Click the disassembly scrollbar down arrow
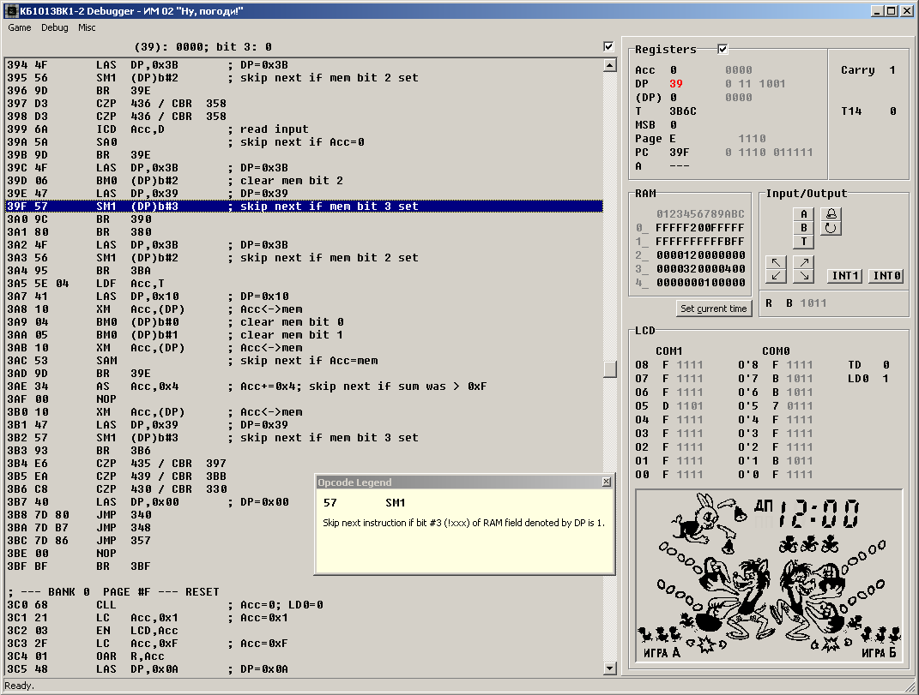 pos(610,668)
